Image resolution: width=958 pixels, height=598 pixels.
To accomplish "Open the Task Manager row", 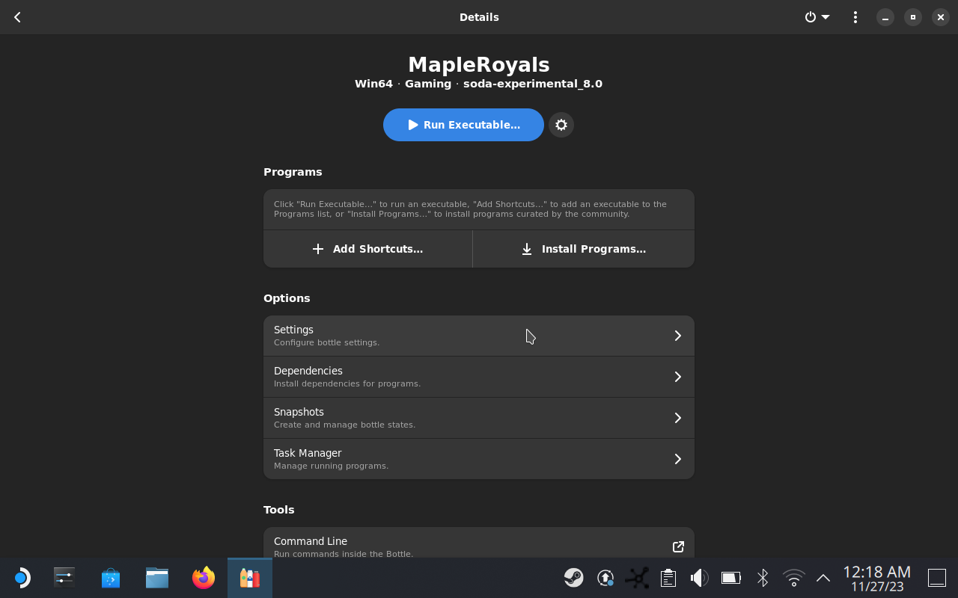I will [x=479, y=459].
